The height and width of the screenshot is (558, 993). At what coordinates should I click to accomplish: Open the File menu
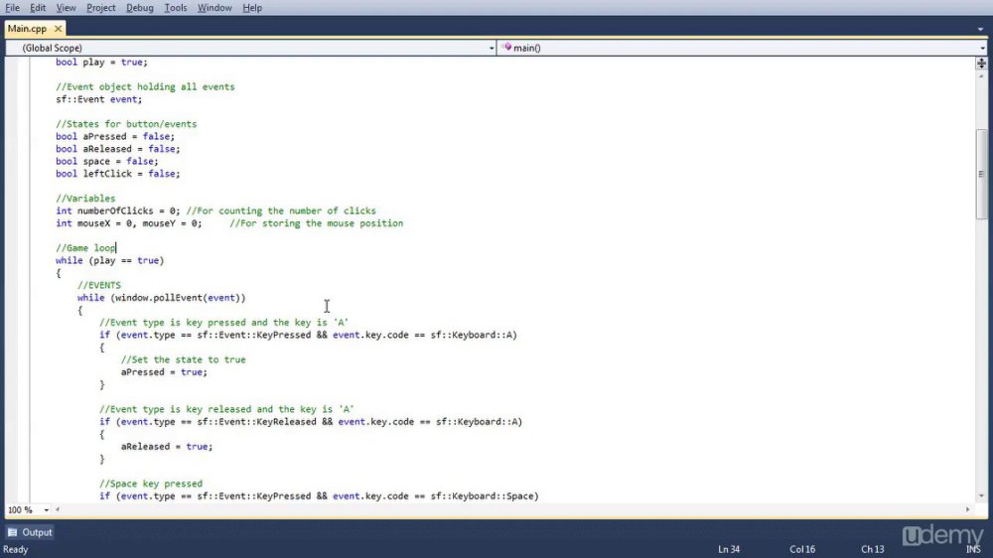[x=12, y=8]
